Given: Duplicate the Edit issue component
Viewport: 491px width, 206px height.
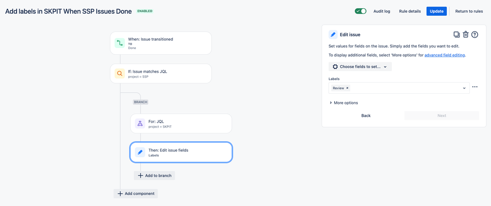Looking at the screenshot, I should click(x=457, y=34).
